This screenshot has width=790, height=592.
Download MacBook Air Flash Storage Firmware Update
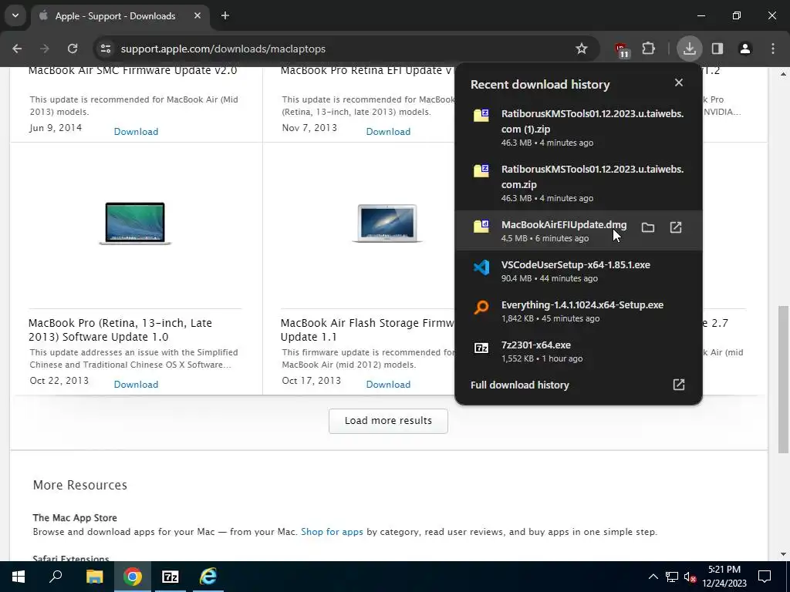388,384
